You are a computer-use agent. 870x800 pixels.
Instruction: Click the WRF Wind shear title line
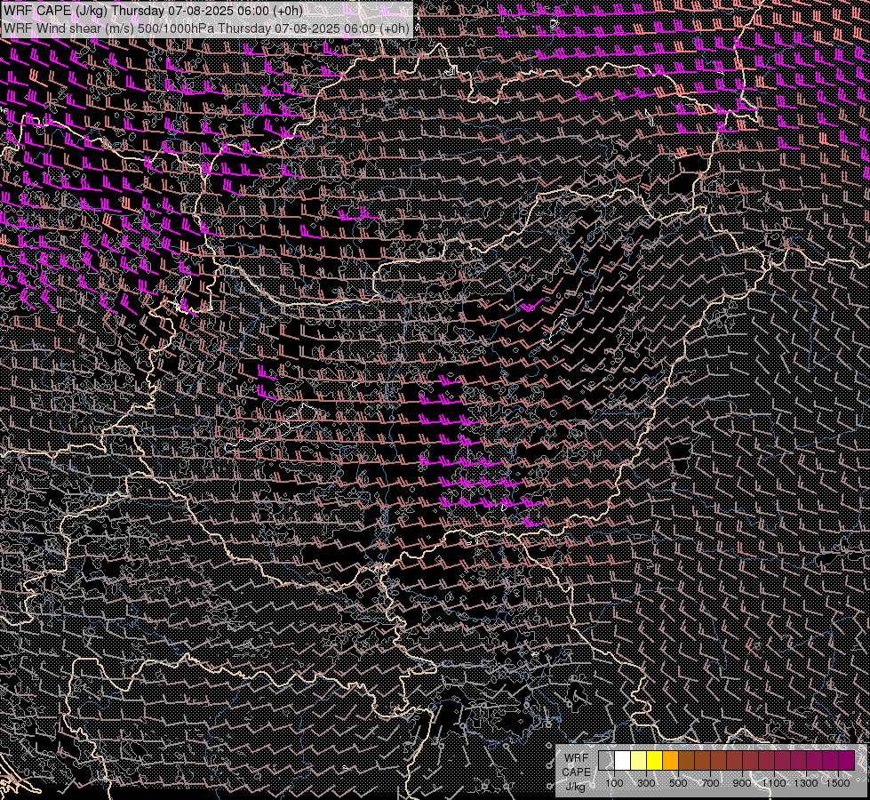coord(206,28)
